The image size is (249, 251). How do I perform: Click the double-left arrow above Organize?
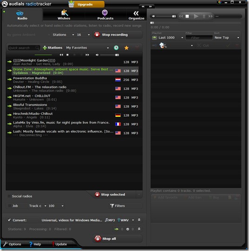click(143, 6)
